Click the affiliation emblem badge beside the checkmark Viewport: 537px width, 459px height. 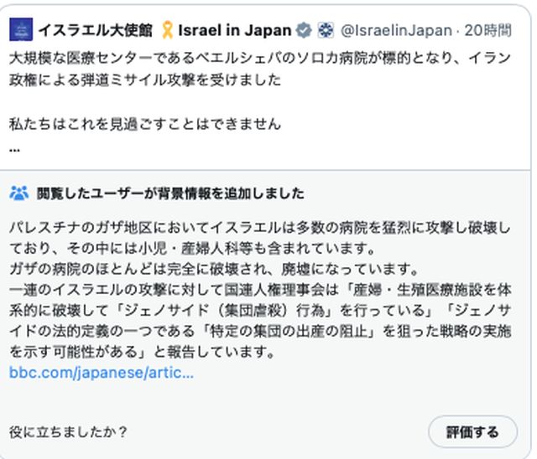(326, 31)
